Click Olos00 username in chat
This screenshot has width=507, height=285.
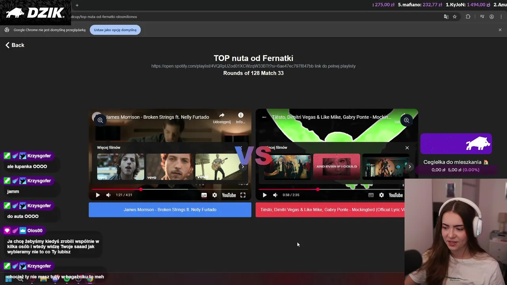[35, 231]
